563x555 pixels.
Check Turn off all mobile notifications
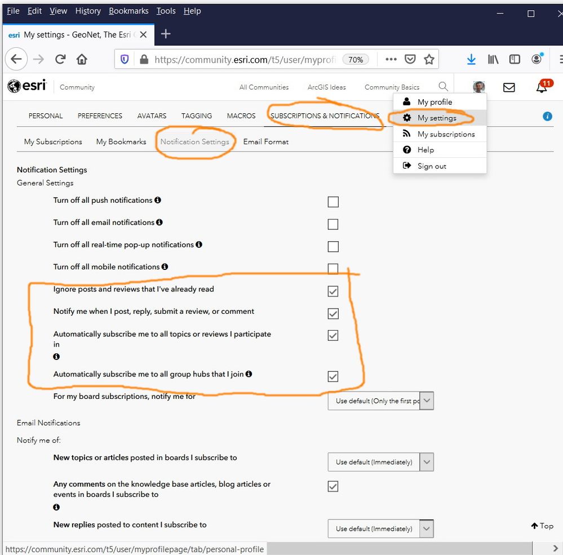tap(333, 269)
